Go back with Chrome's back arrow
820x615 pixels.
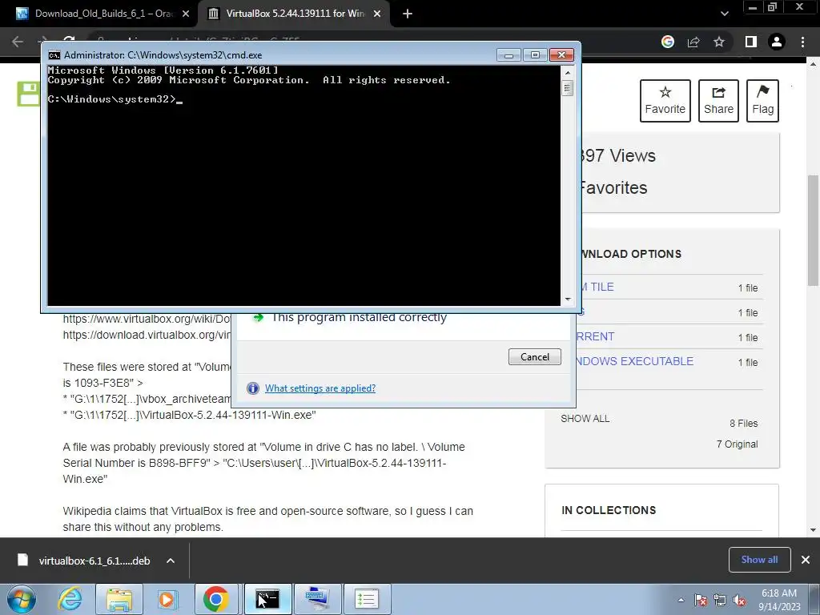(18, 42)
